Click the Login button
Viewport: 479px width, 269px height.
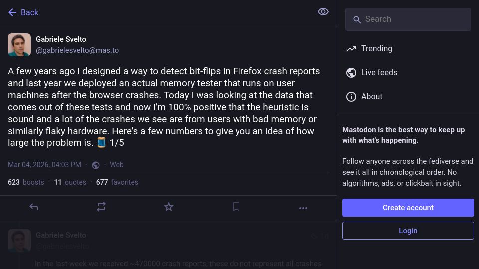tap(408, 231)
